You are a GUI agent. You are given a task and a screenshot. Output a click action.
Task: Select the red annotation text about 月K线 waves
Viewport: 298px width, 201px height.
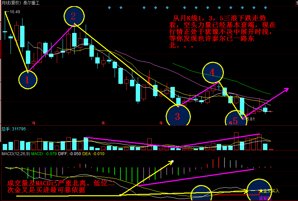click(x=222, y=31)
